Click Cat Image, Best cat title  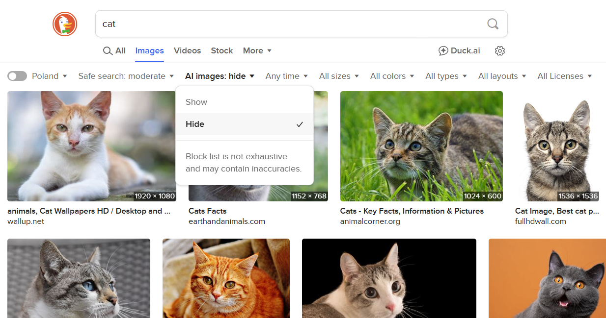pyautogui.click(x=557, y=211)
